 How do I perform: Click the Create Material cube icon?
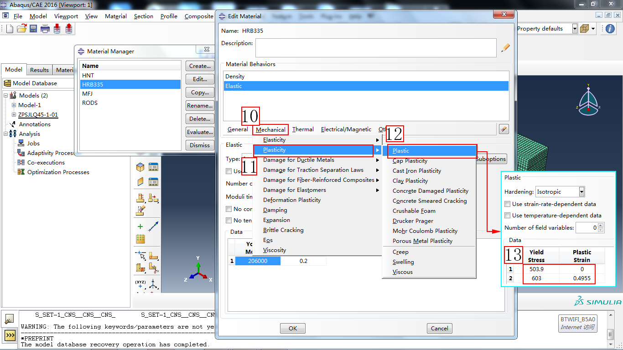coord(140,167)
